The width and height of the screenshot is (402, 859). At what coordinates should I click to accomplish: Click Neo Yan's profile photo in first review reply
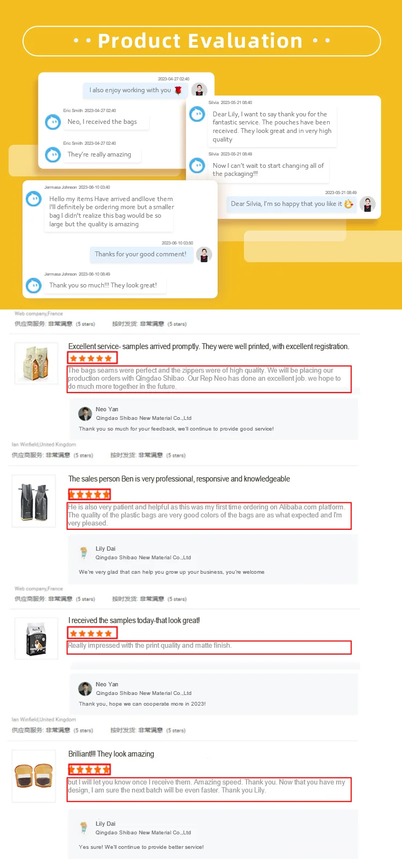click(85, 413)
